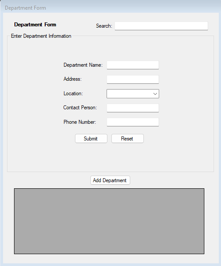Focus the Department Name field

133,65
